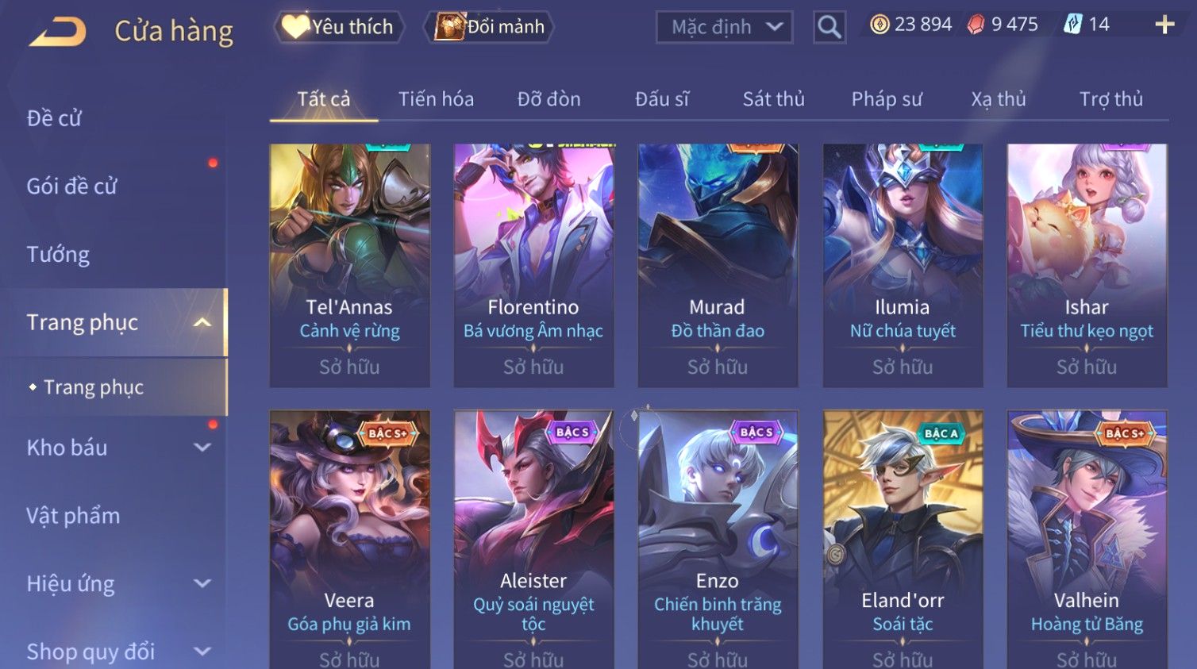Collapse the Trang phục sidebar section
1197x669 pixels.
(x=202, y=322)
